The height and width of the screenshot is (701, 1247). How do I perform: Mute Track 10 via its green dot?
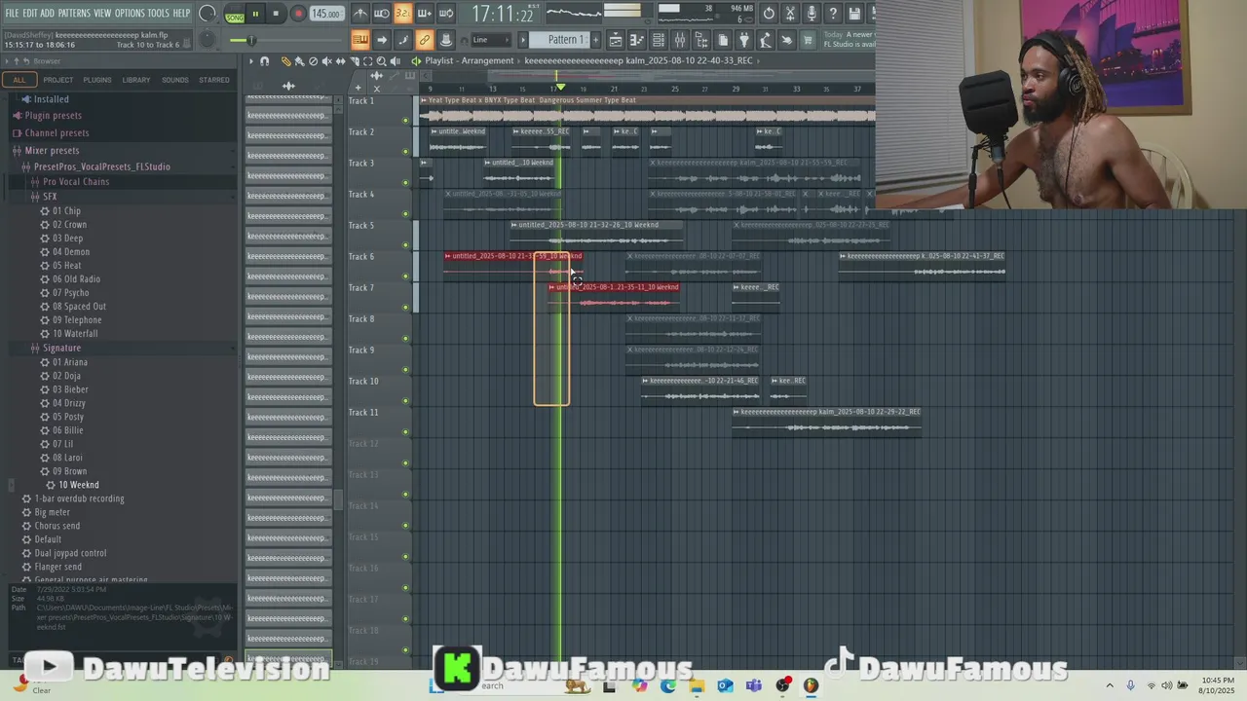(x=406, y=401)
